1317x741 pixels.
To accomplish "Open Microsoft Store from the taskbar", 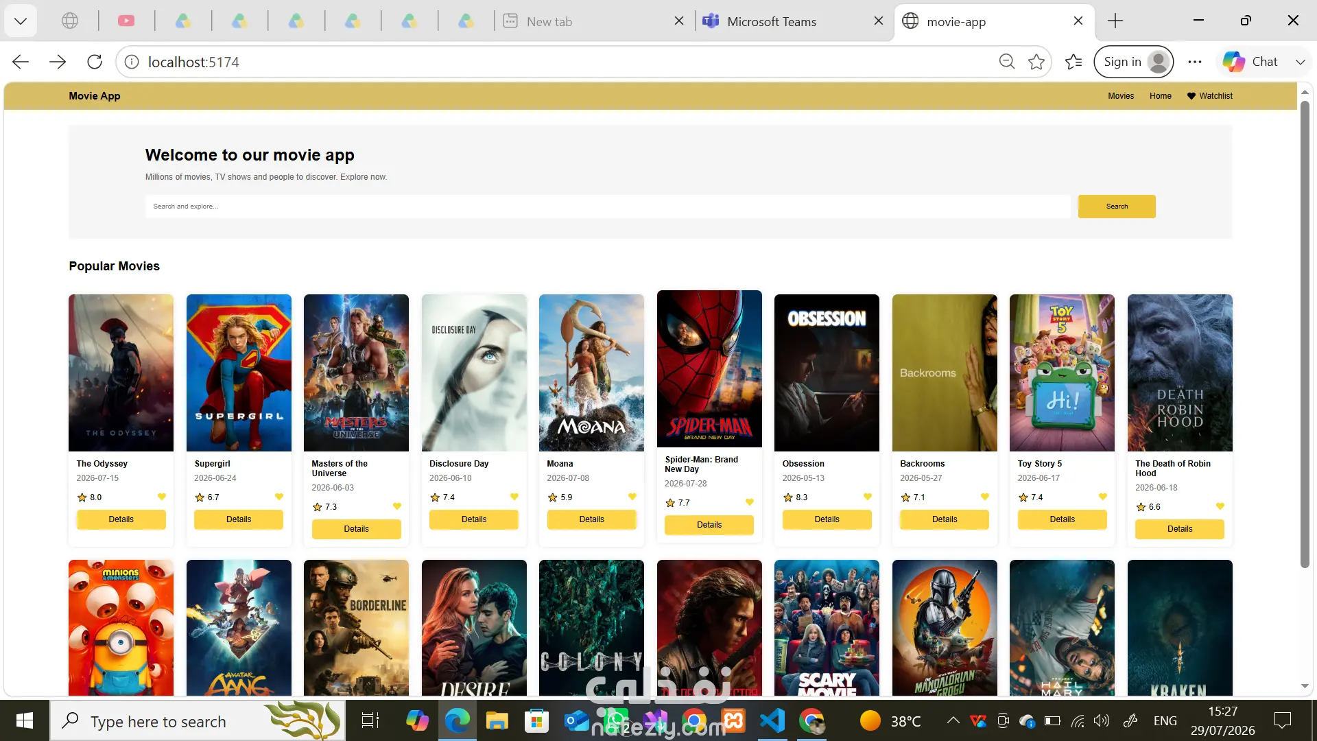I will tap(536, 720).
